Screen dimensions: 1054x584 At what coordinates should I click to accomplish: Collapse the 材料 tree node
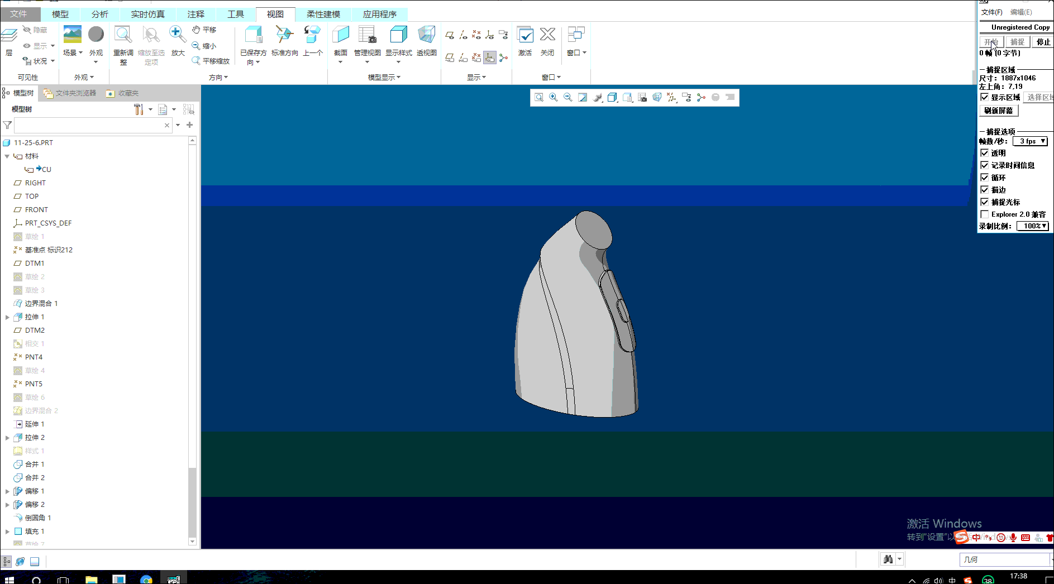coord(7,156)
